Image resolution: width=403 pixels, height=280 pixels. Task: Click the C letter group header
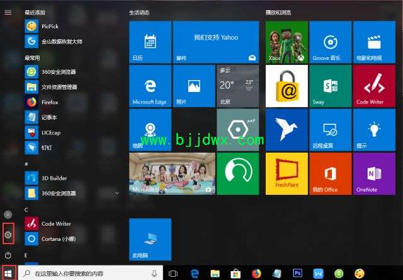click(26, 210)
